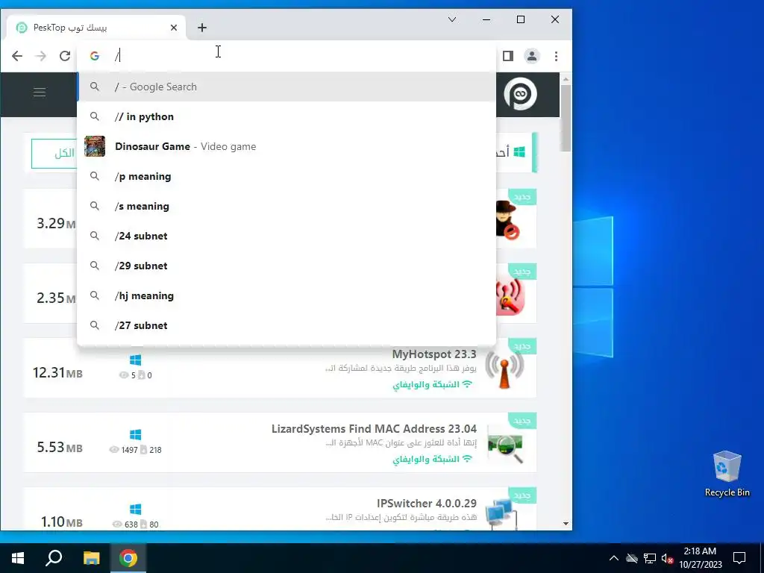764x573 pixels.
Task: Click the Windows icon in Find MAC Address row
Action: tap(136, 435)
